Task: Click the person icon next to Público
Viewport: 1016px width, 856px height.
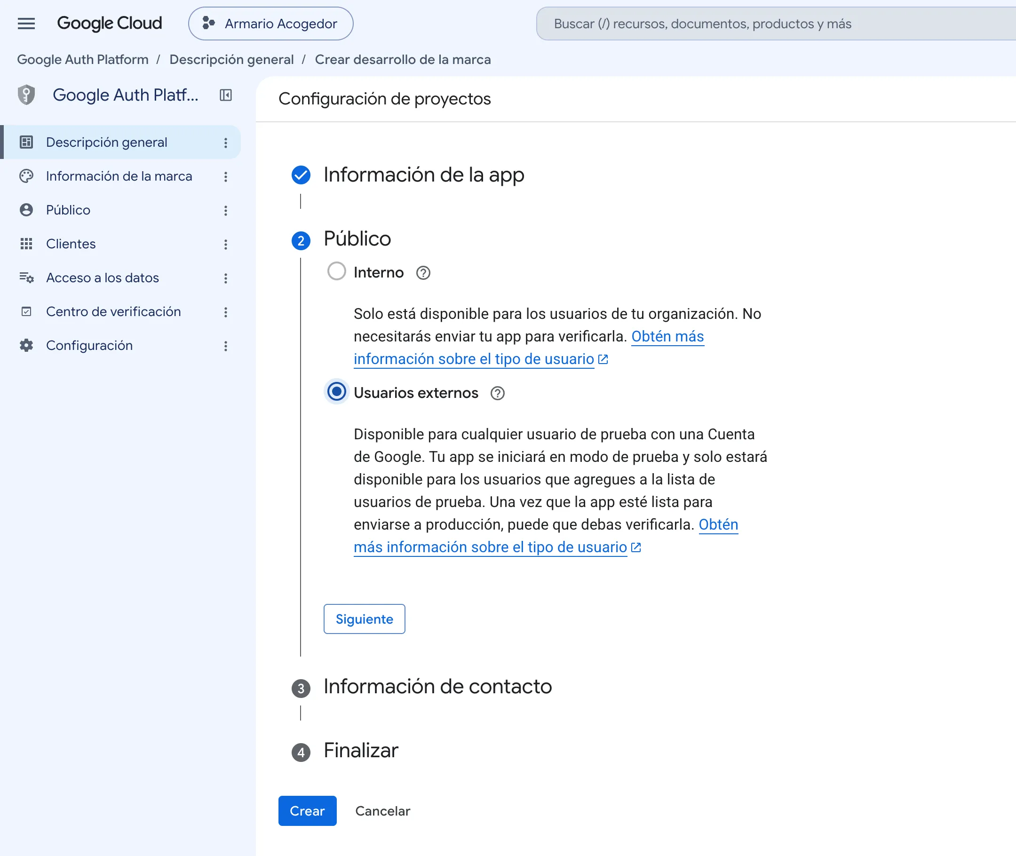Action: [26, 210]
